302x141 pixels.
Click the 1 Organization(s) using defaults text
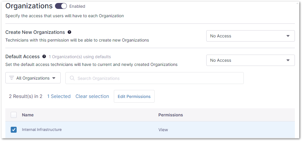click(x=80, y=57)
